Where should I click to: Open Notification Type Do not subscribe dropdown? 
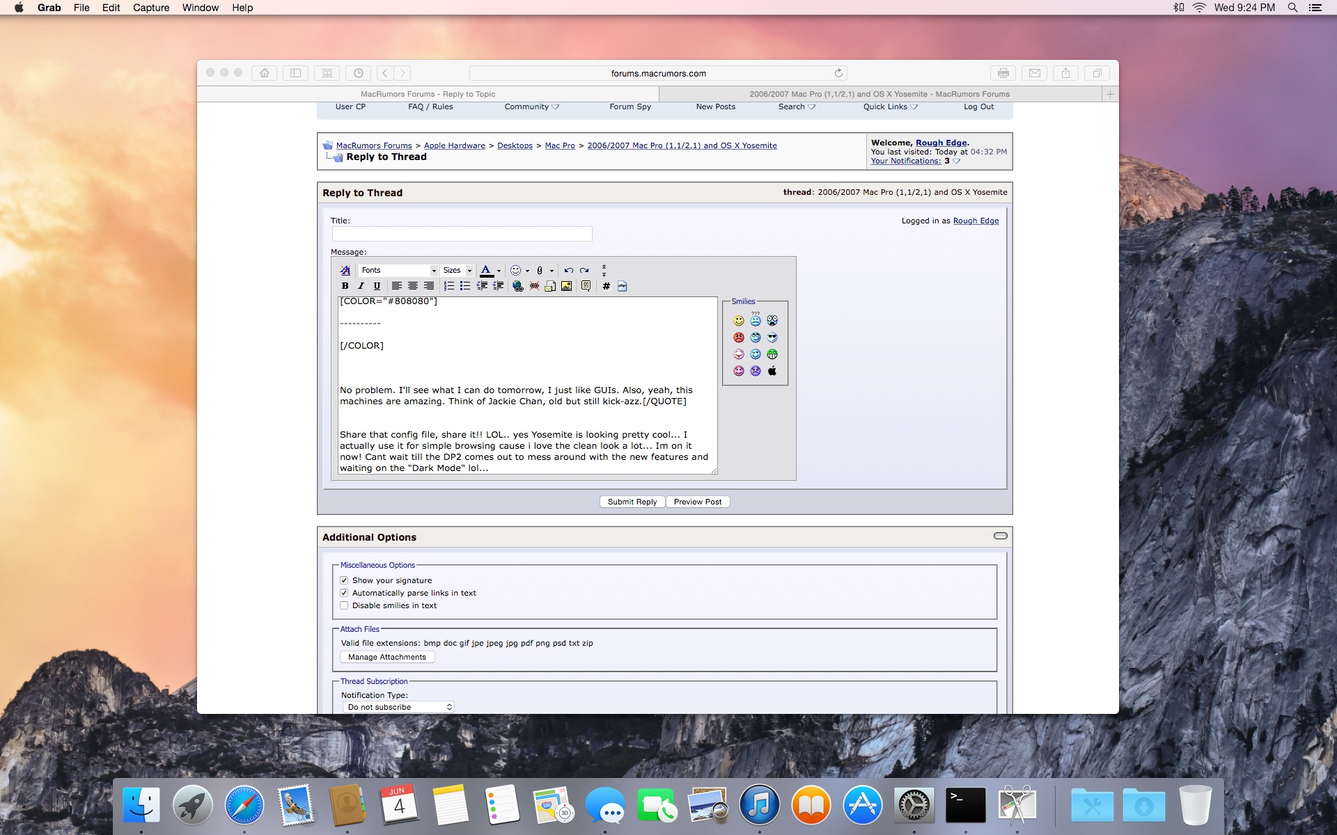398,707
